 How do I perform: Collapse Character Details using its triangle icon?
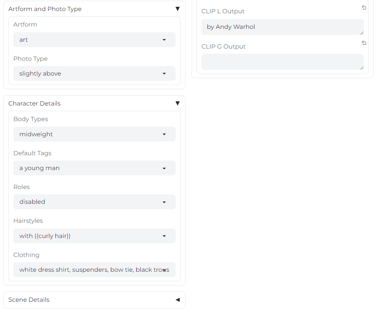click(178, 103)
